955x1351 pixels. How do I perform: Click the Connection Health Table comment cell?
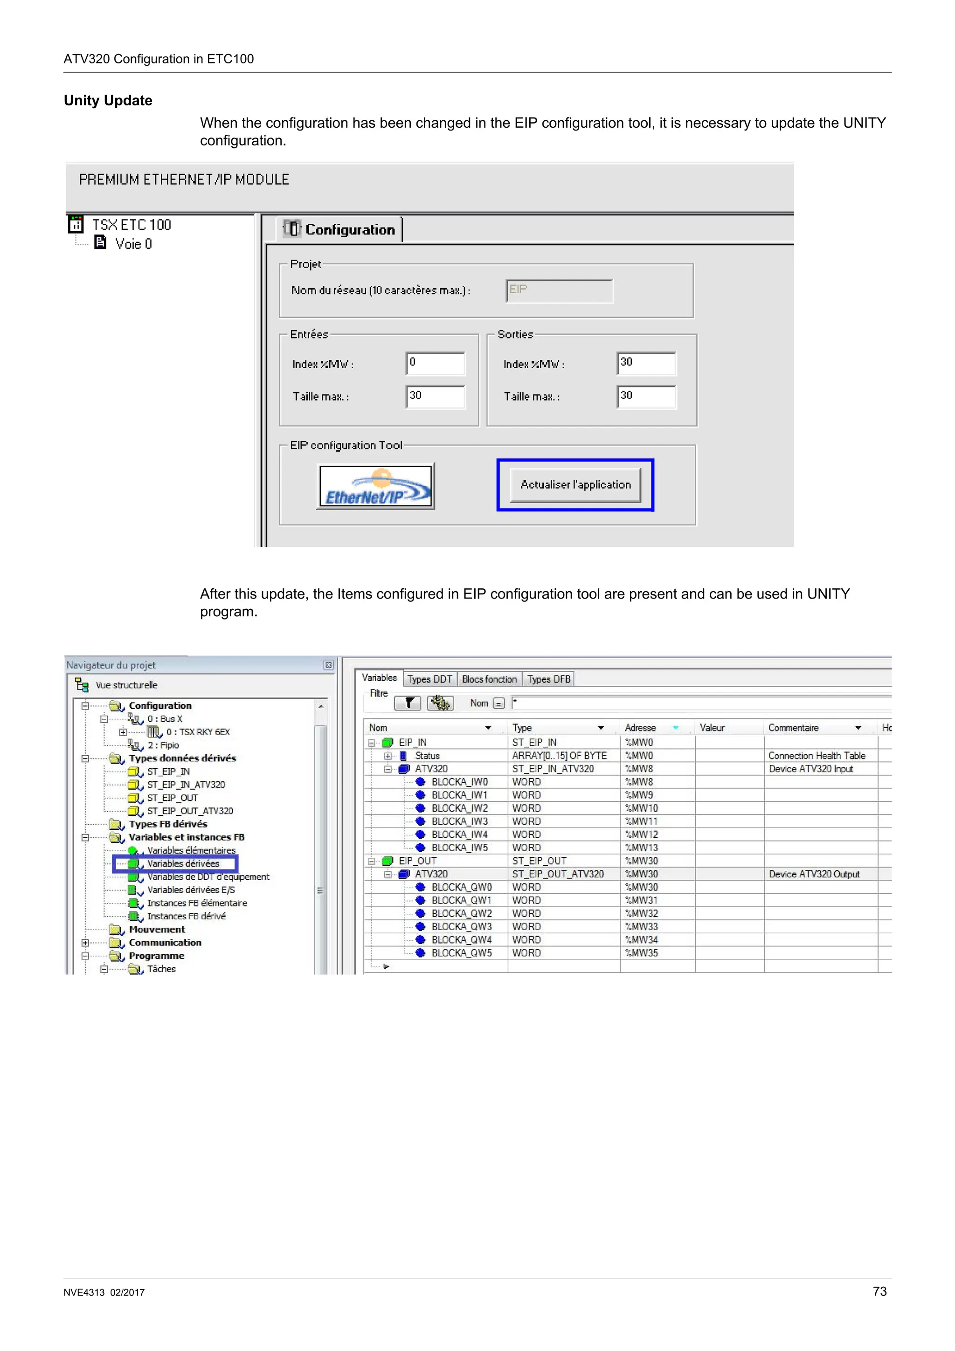coord(821,756)
